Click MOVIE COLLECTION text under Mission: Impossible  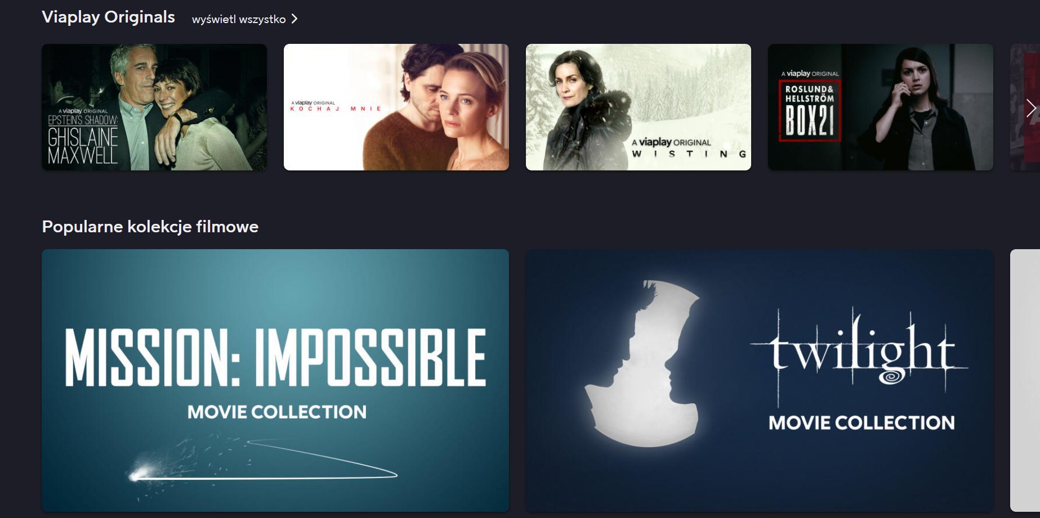tap(277, 412)
